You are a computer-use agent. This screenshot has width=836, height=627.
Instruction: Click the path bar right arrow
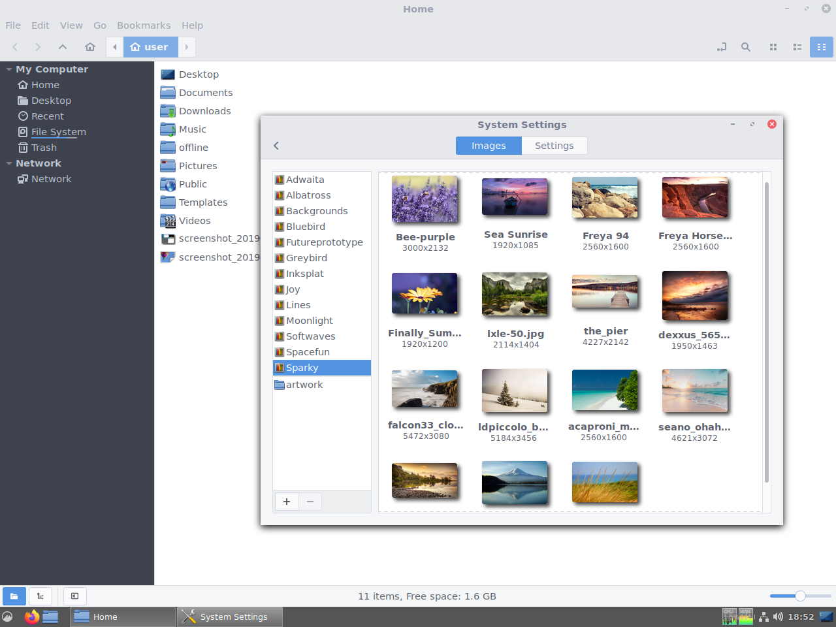pos(187,47)
